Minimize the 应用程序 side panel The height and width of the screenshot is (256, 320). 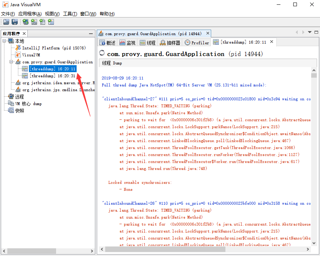click(x=91, y=34)
